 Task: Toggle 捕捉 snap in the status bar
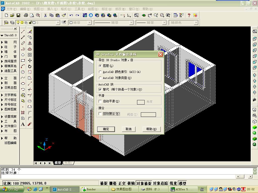coord(104,183)
